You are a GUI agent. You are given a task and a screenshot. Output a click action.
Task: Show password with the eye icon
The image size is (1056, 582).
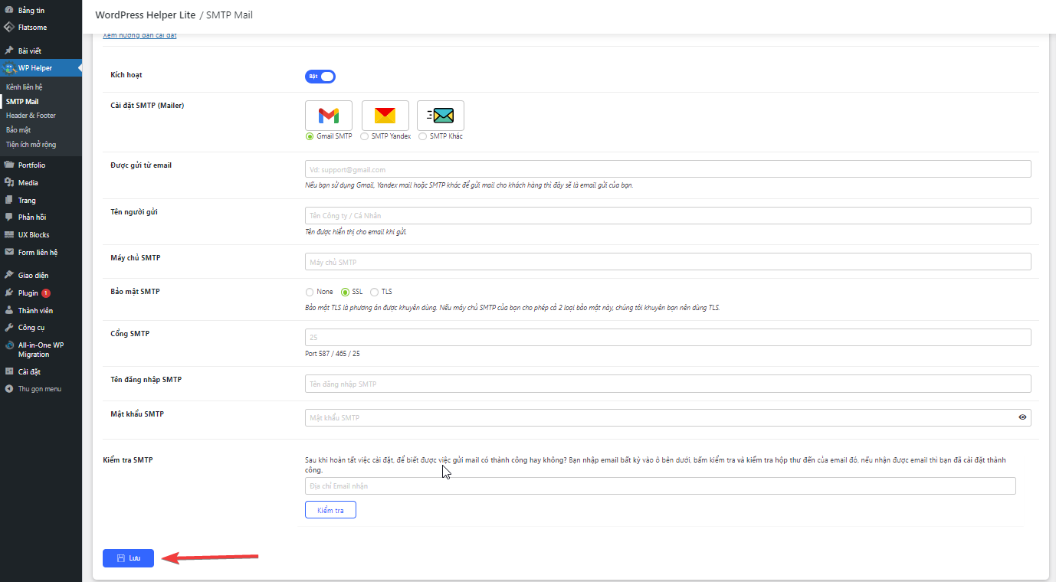pos(1022,417)
